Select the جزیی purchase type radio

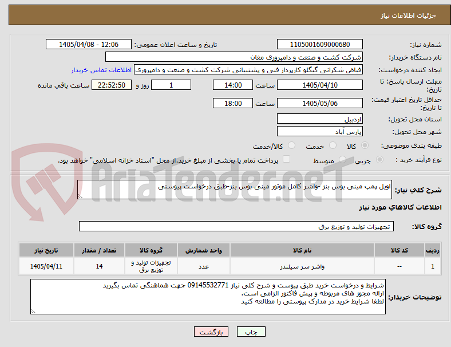(x=379, y=159)
